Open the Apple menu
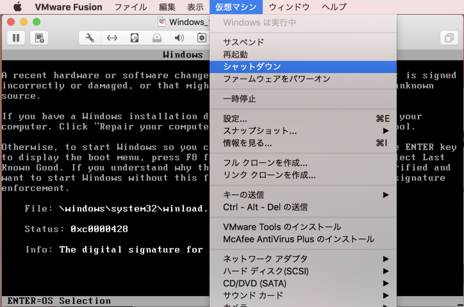The width and height of the screenshot is (464, 307). coord(18,6)
